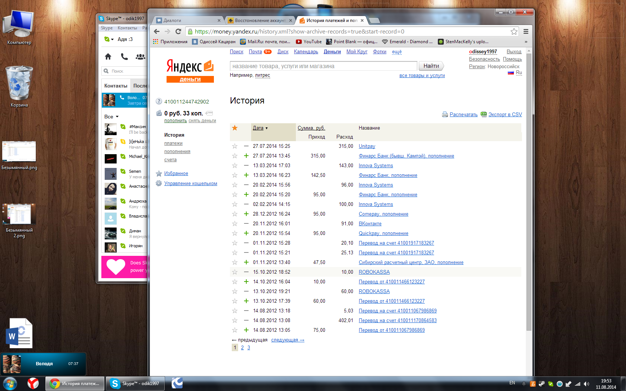Open Skype home icon in Skype window

[108, 57]
